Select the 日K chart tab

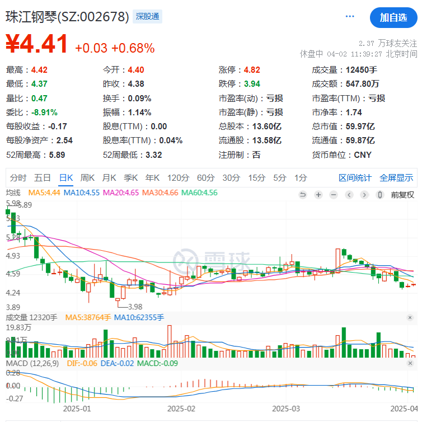66,178
